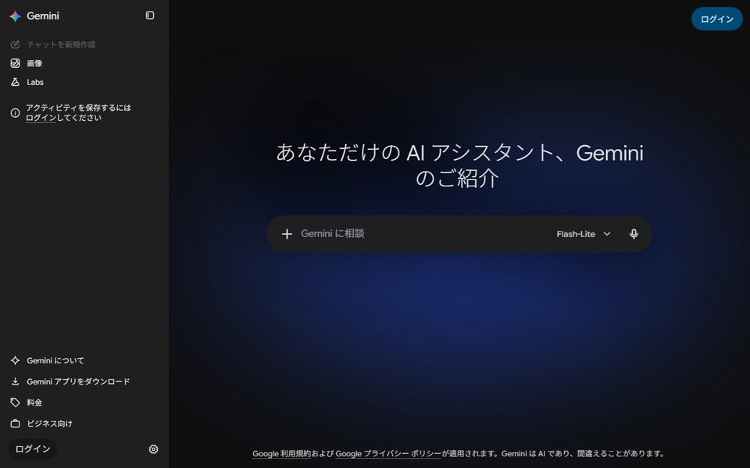Open settings via the gear icon
750x468 pixels.
coord(154,449)
